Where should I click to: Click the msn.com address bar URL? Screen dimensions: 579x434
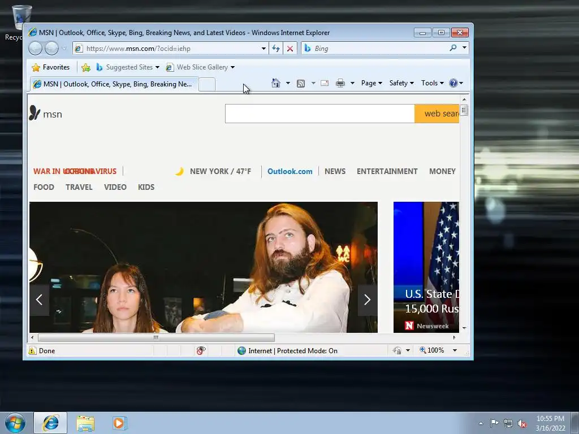tap(139, 49)
